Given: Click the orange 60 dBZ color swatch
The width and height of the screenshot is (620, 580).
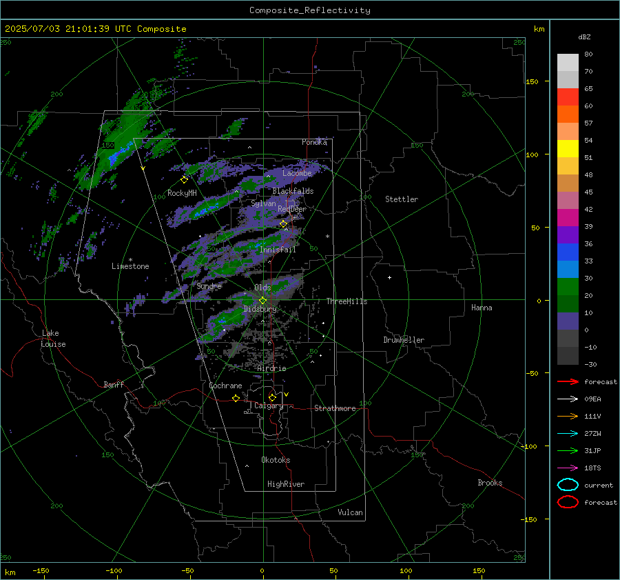Looking at the screenshot, I should 568,114.
